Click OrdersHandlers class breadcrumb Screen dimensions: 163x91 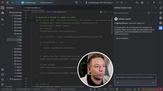pos(68,89)
